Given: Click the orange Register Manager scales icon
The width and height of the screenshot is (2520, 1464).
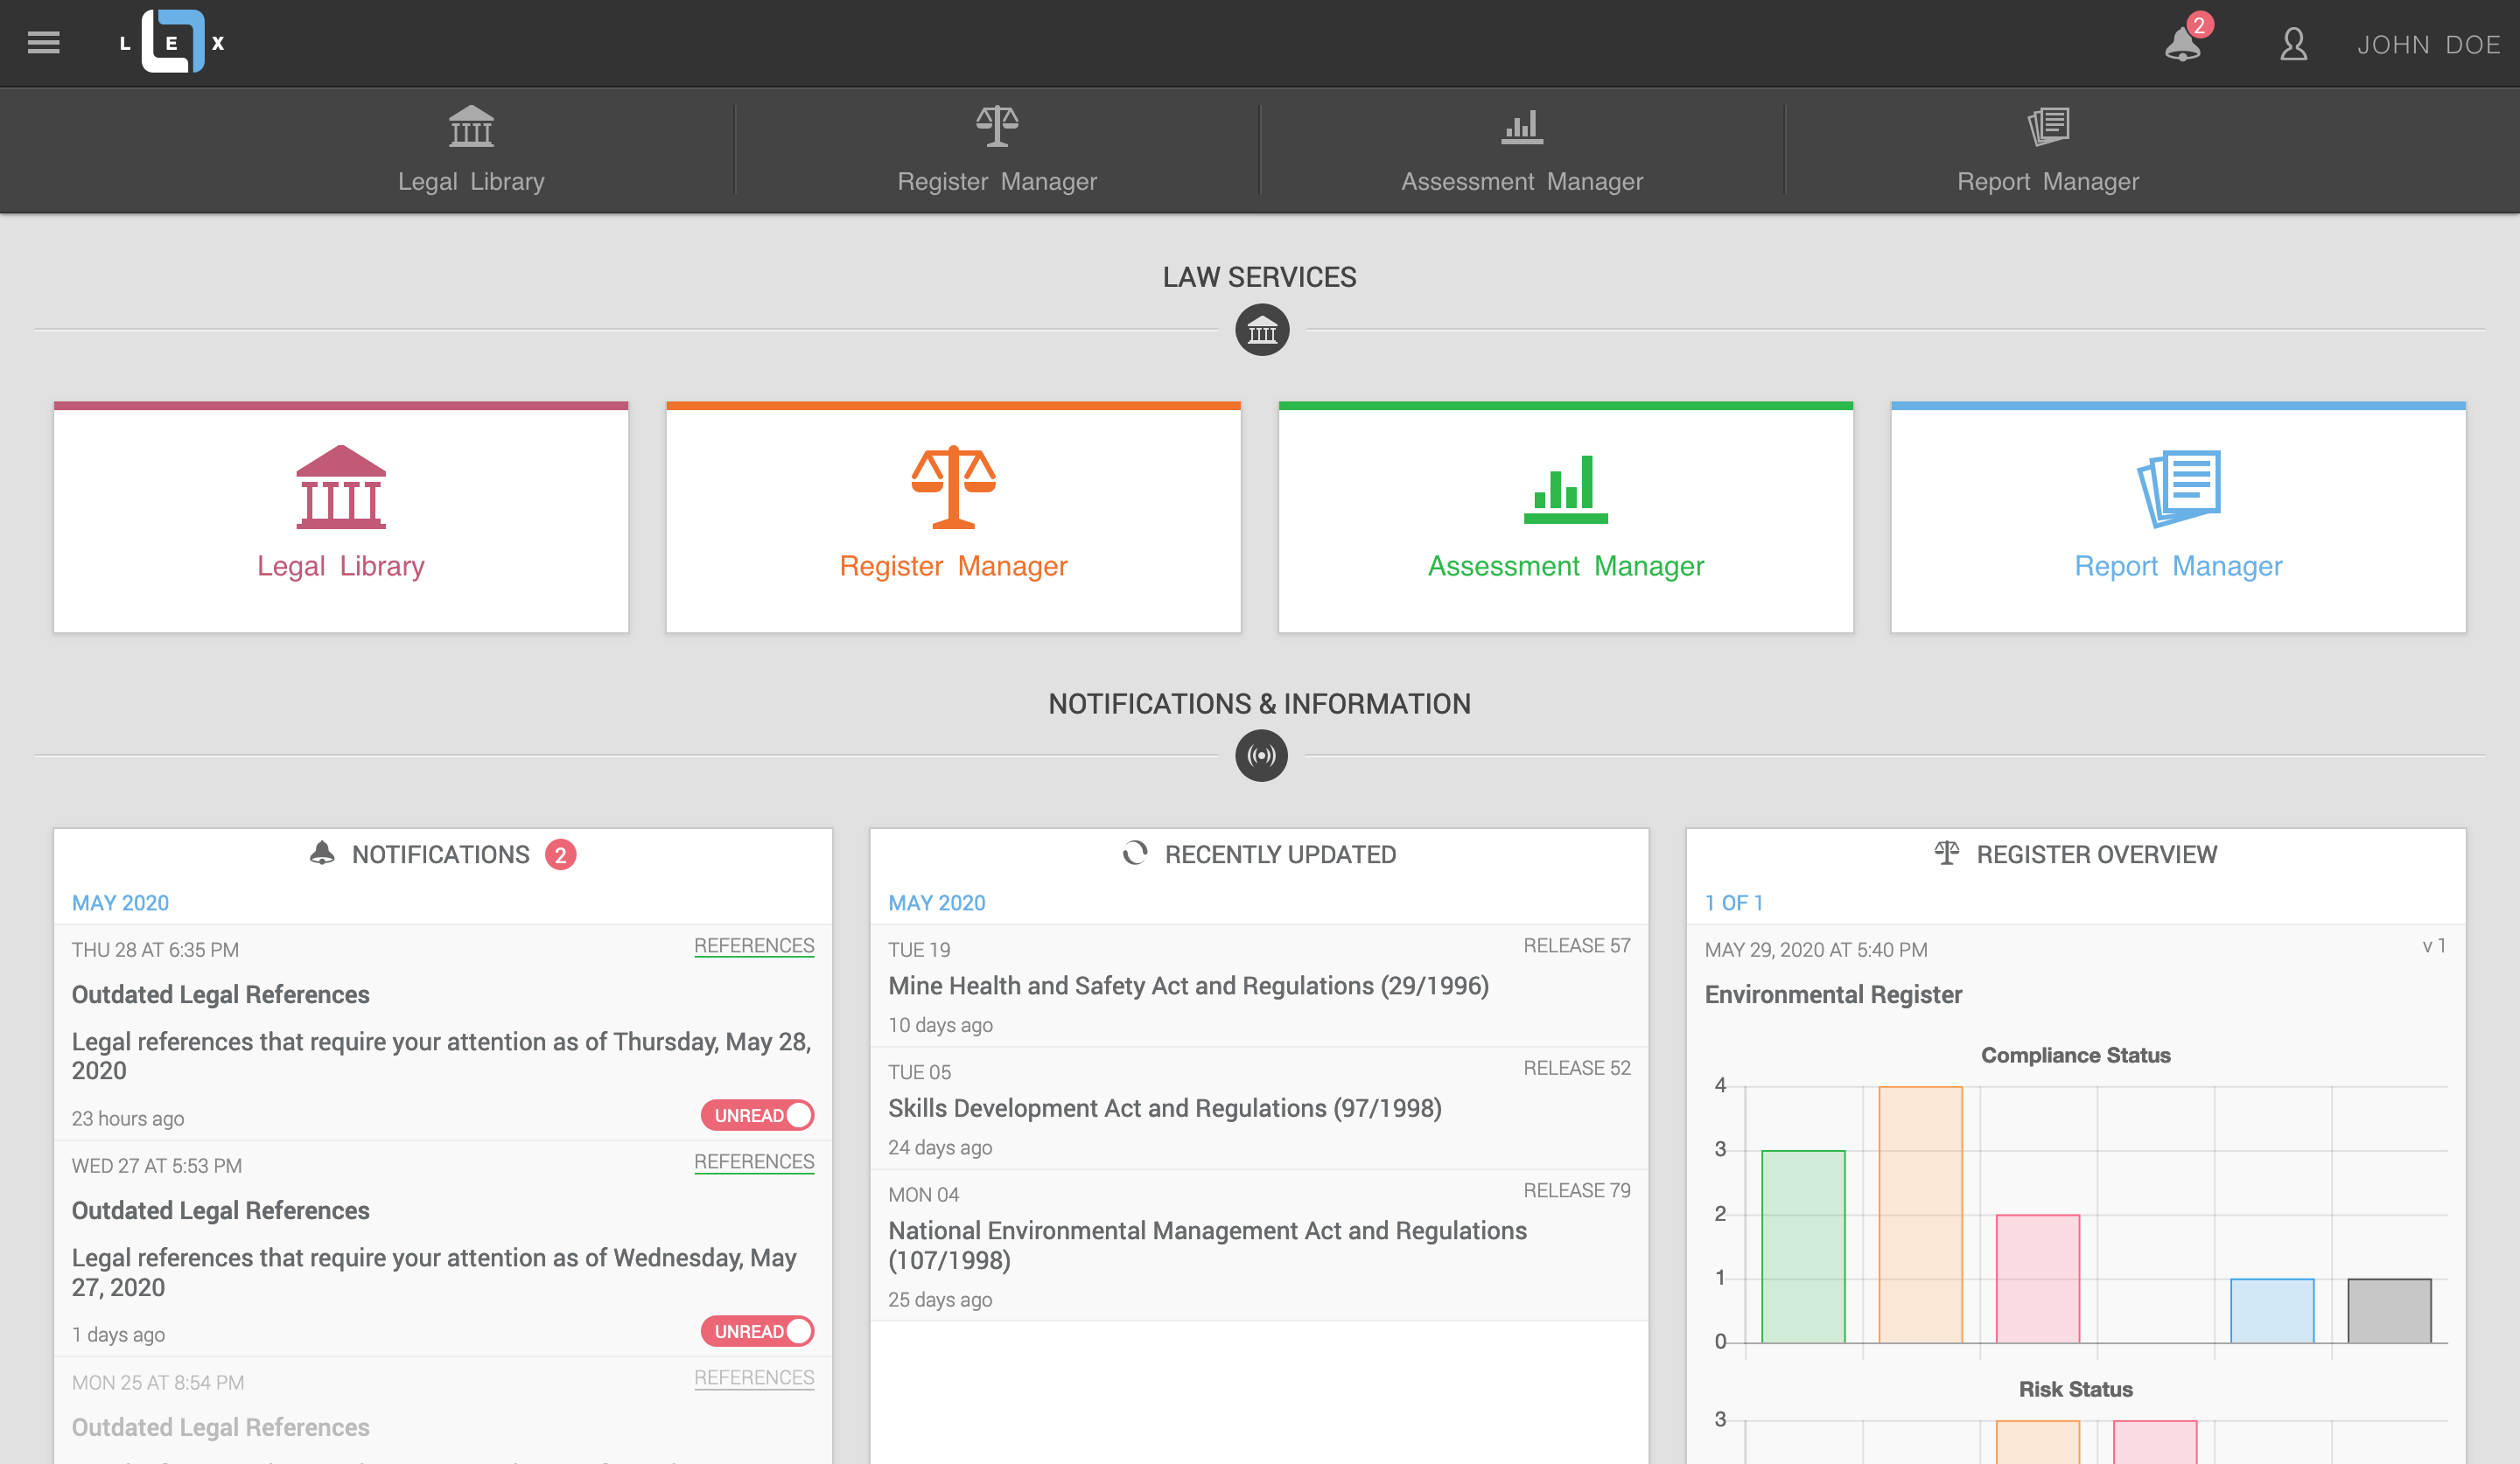Looking at the screenshot, I should [x=953, y=486].
